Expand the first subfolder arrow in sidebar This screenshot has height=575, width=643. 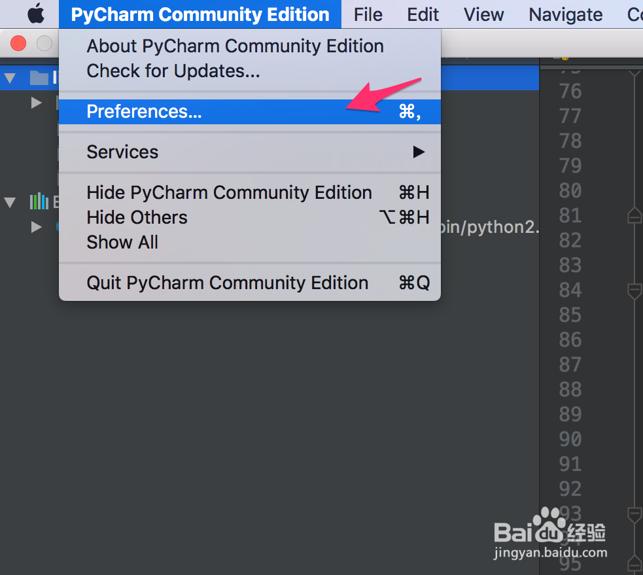(37, 102)
